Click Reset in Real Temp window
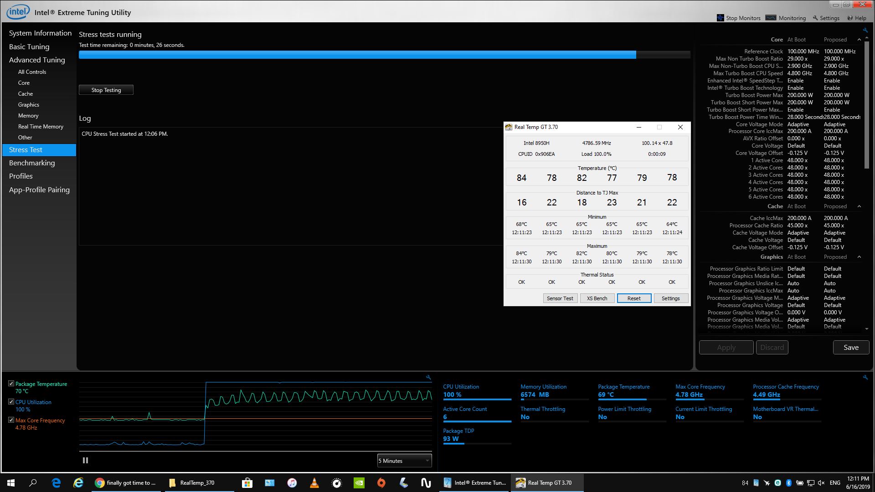The height and width of the screenshot is (492, 875). [x=634, y=298]
